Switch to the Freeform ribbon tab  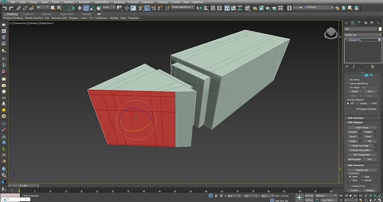[28, 14]
